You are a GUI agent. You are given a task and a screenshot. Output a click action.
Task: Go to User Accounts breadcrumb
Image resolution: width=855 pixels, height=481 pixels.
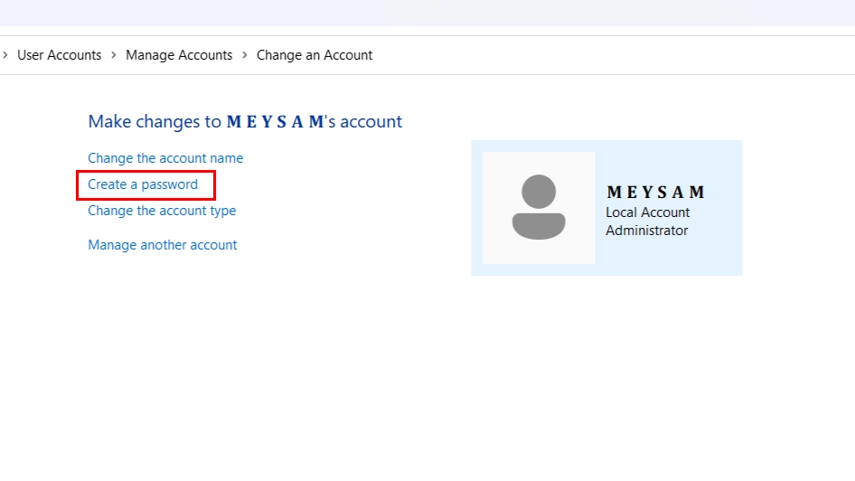pos(60,55)
